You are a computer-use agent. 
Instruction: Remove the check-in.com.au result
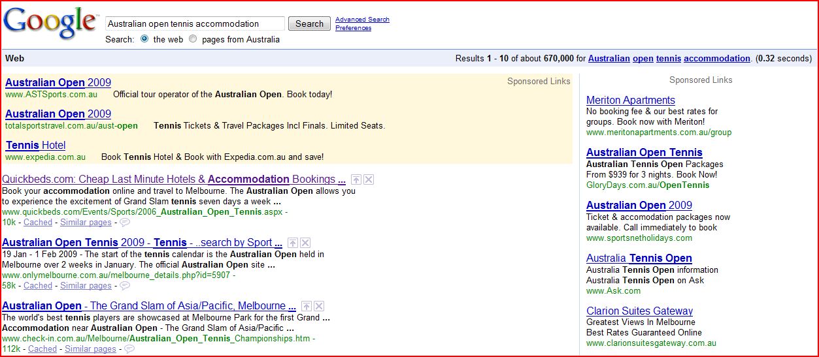(319, 306)
